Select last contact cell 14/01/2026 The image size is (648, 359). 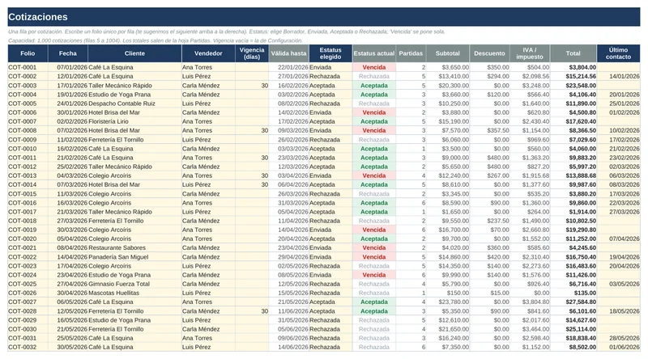point(618,76)
